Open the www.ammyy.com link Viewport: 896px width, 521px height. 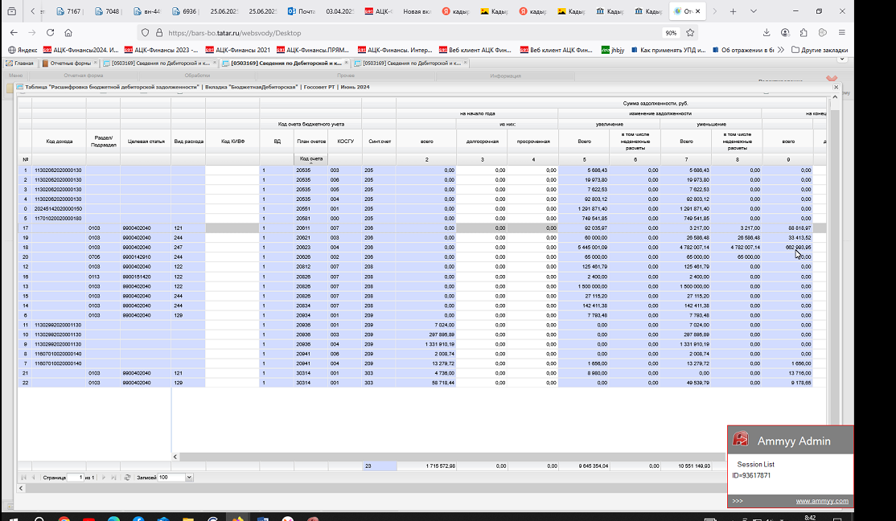[x=822, y=501]
